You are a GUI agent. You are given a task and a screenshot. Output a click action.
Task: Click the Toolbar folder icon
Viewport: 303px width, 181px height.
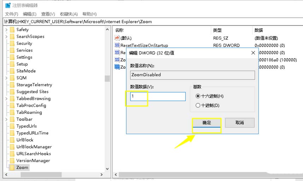point(12,119)
